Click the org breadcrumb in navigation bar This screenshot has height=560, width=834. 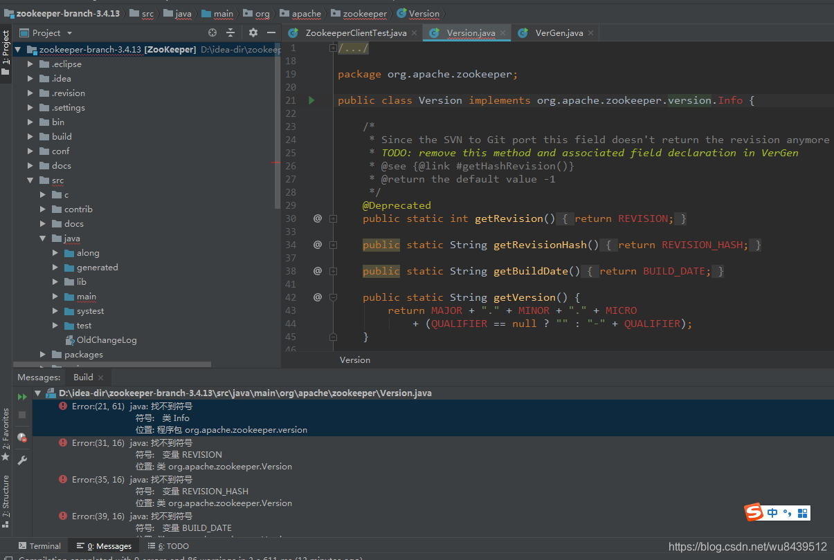[x=257, y=13]
